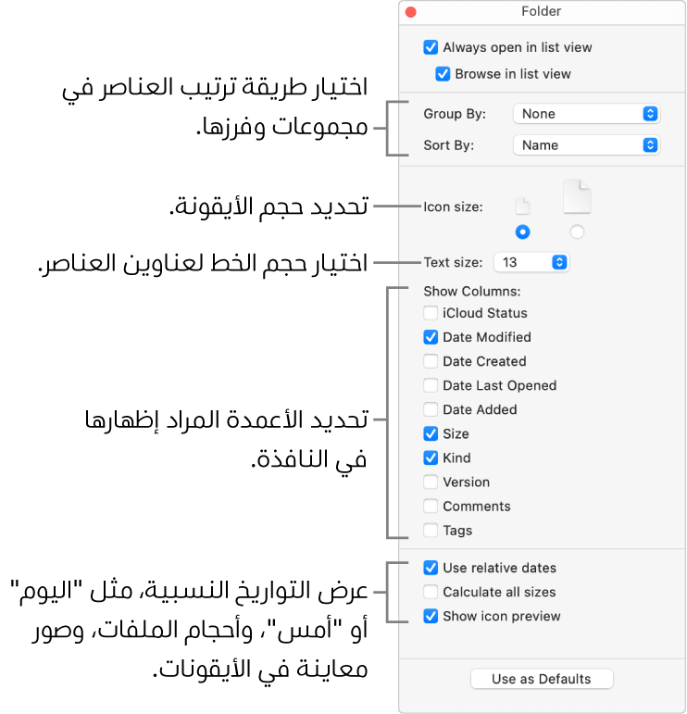Enable the Comments column checkbox
687x714 pixels.
tap(431, 507)
